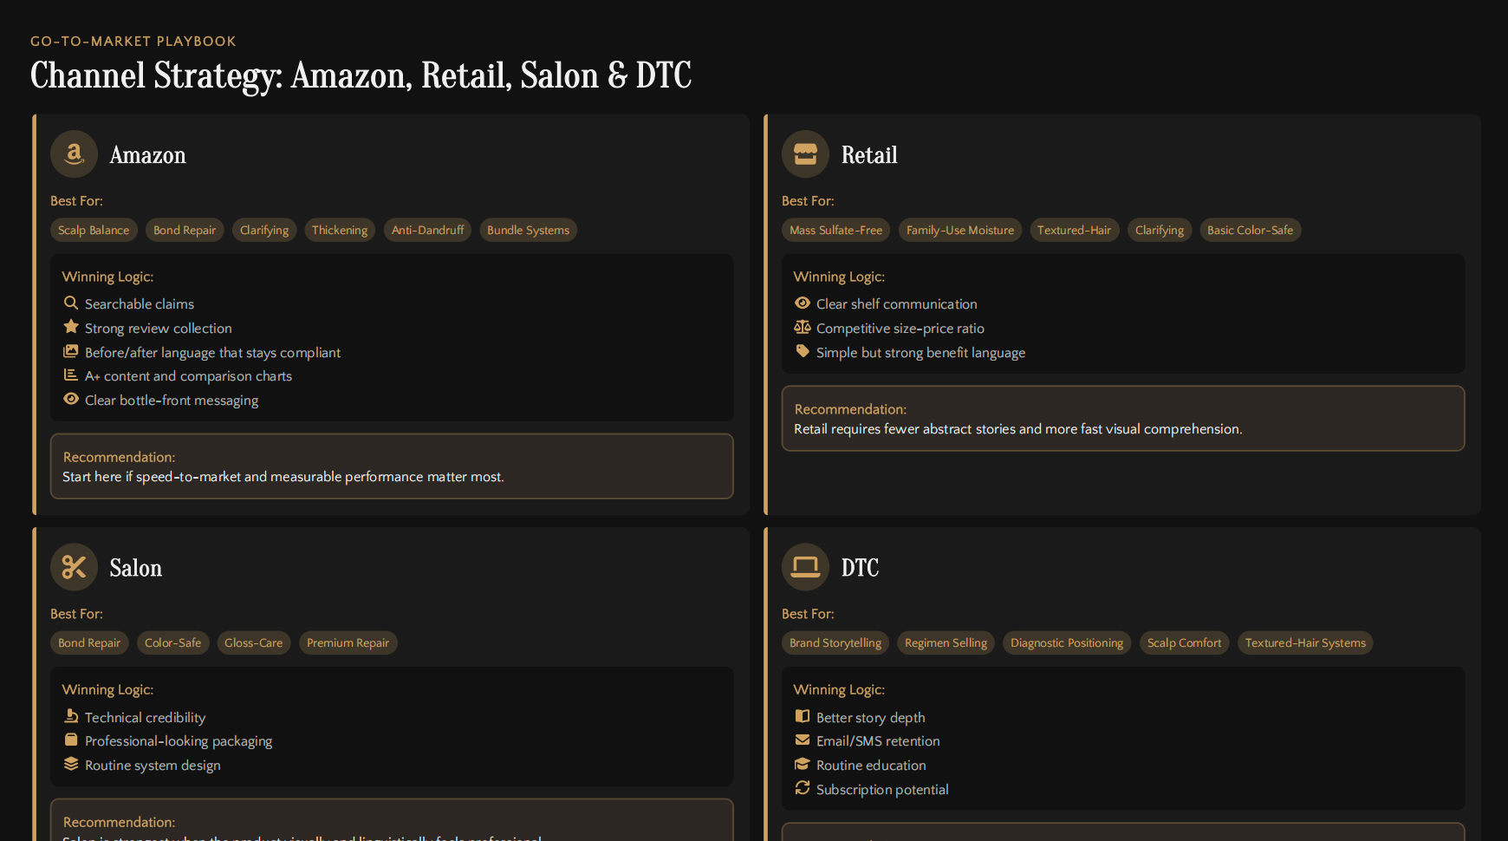
Task: Select the envelope icon next to Email/SMS retention
Action: tap(803, 740)
